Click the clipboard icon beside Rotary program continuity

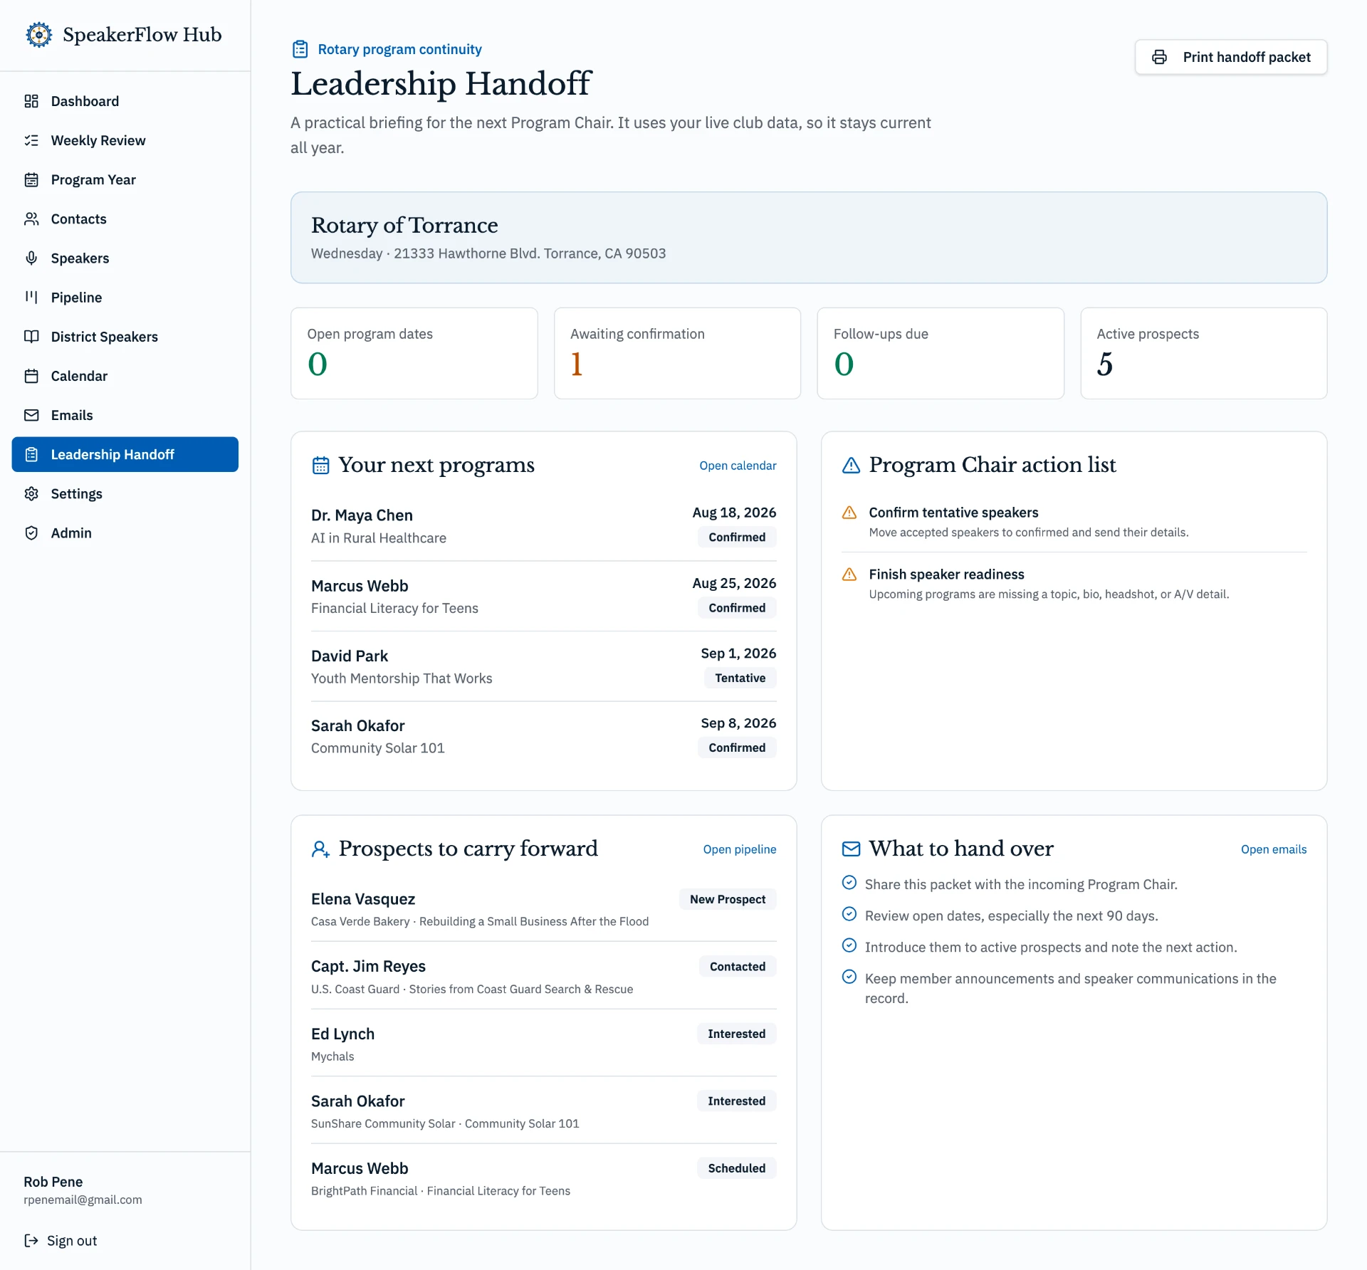click(x=300, y=49)
